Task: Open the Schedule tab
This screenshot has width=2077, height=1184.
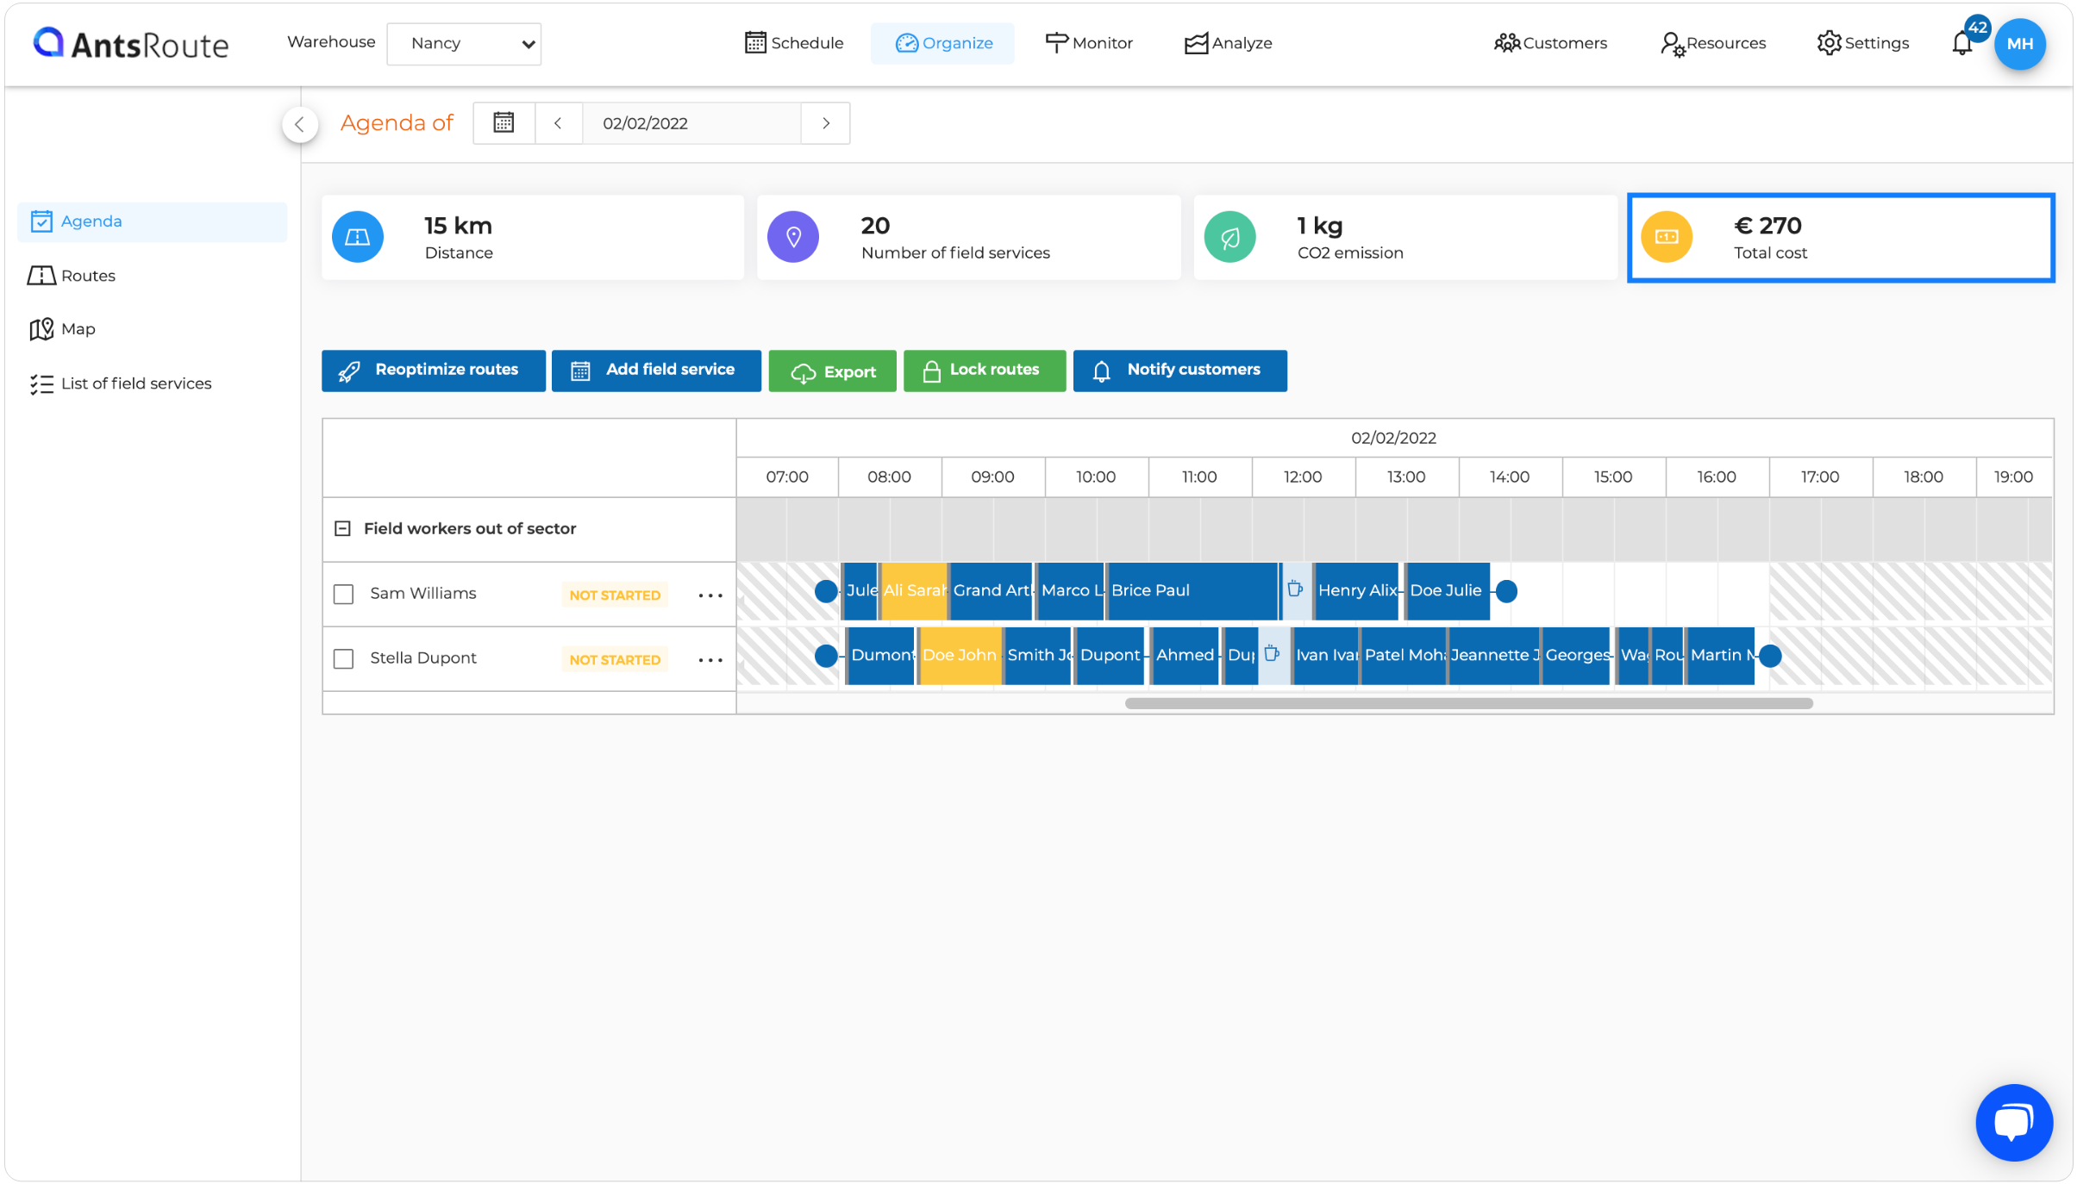Action: [794, 43]
